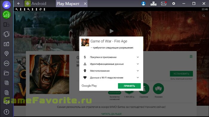Viewport: 209px width, 117px height.
Task: Click the rotate screen sidebar icon
Action: 6,34
